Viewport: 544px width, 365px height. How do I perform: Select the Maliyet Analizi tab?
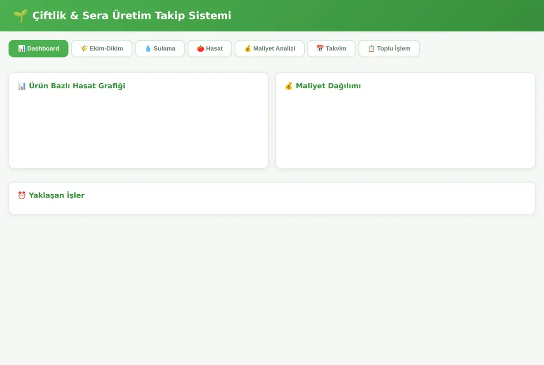pos(270,48)
